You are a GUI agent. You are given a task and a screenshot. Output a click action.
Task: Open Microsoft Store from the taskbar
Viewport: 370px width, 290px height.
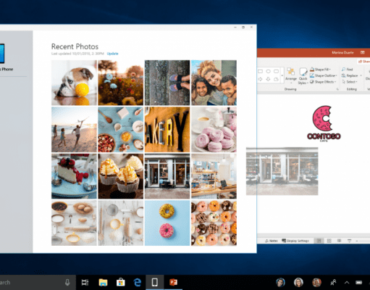[x=120, y=282]
